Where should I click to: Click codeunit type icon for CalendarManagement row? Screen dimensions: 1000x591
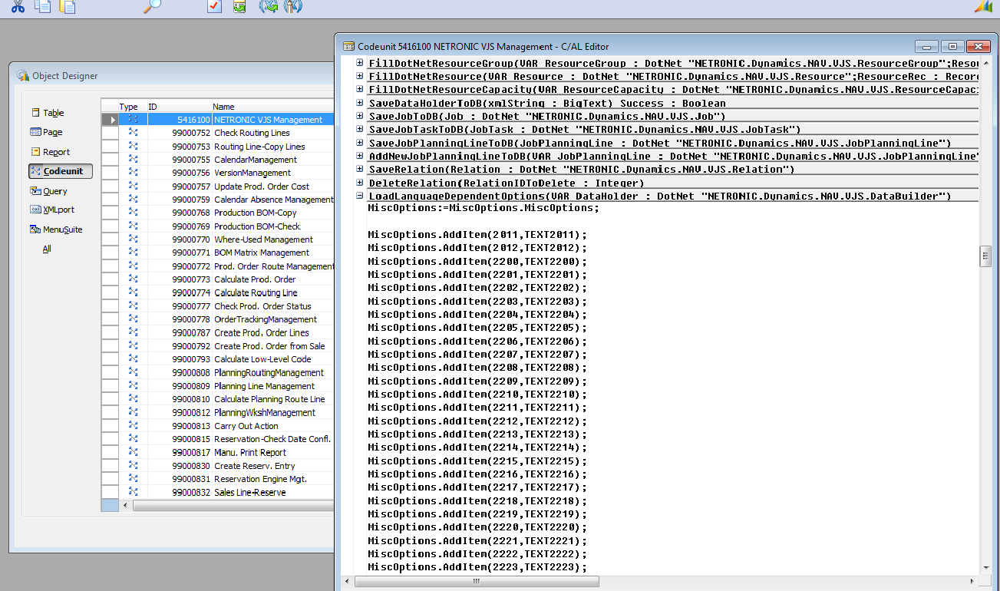[133, 160]
